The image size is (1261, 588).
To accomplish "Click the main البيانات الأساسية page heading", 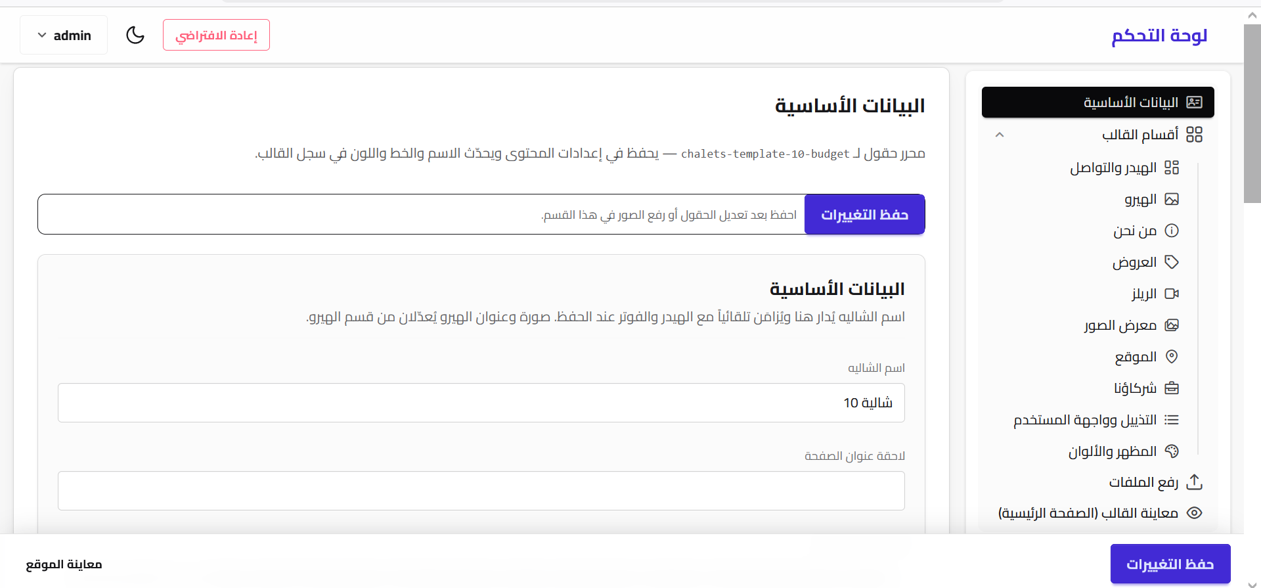I will (850, 106).
